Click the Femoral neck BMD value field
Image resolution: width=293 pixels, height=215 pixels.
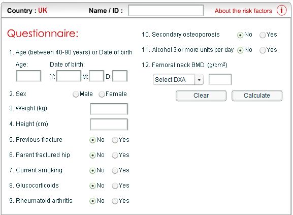point(220,80)
